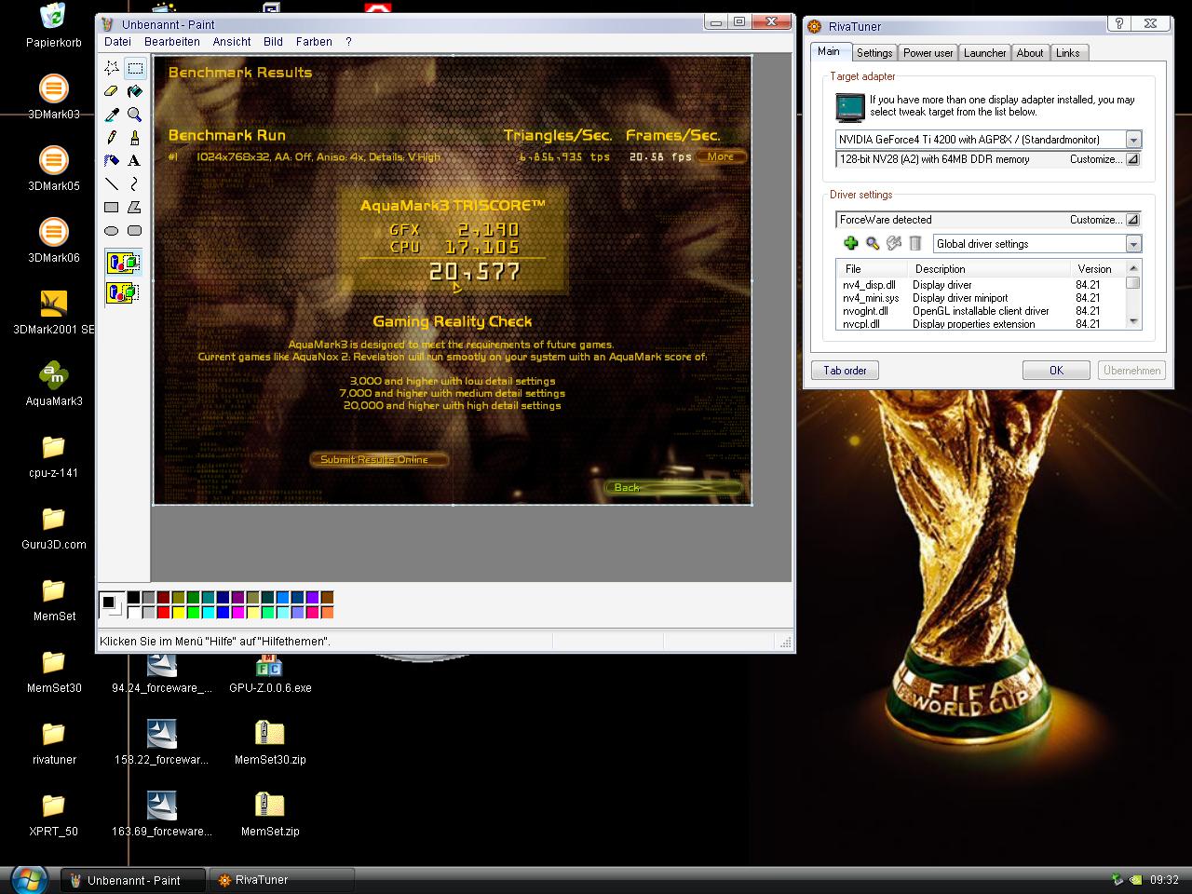The width and height of the screenshot is (1192, 894).
Task: Open the Global driver settings dropdown
Action: [1133, 244]
